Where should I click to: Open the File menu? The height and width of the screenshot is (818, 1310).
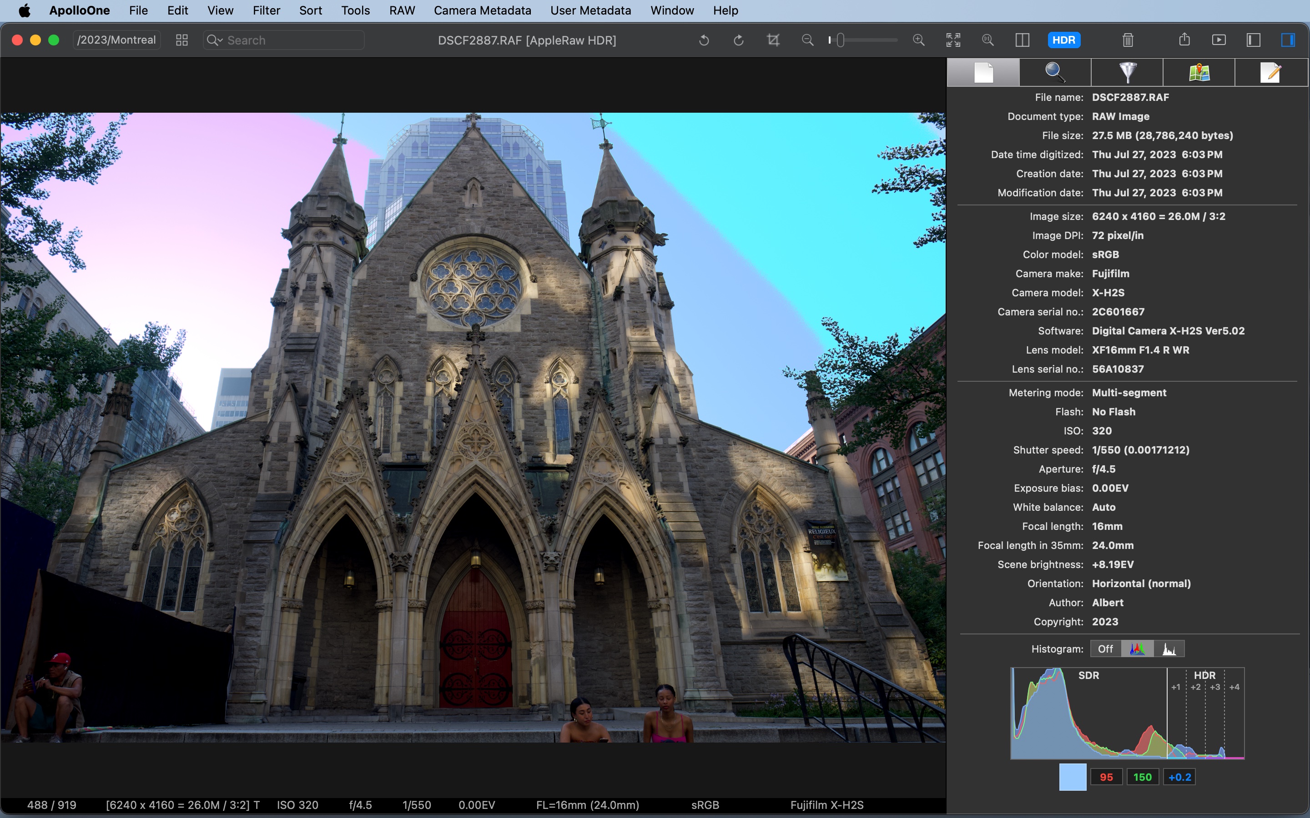click(x=139, y=10)
